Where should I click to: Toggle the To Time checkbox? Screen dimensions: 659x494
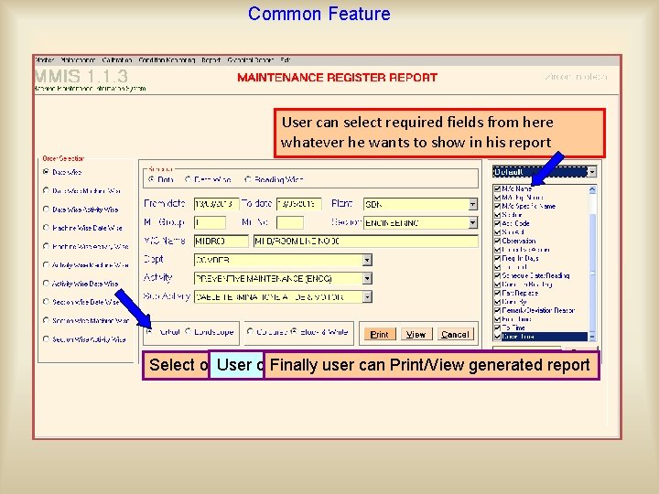tap(498, 328)
